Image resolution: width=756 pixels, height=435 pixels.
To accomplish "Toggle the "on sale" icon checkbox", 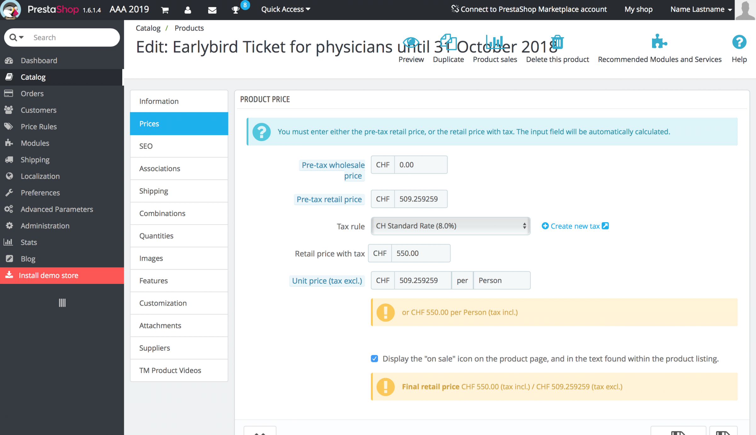I will [x=375, y=359].
